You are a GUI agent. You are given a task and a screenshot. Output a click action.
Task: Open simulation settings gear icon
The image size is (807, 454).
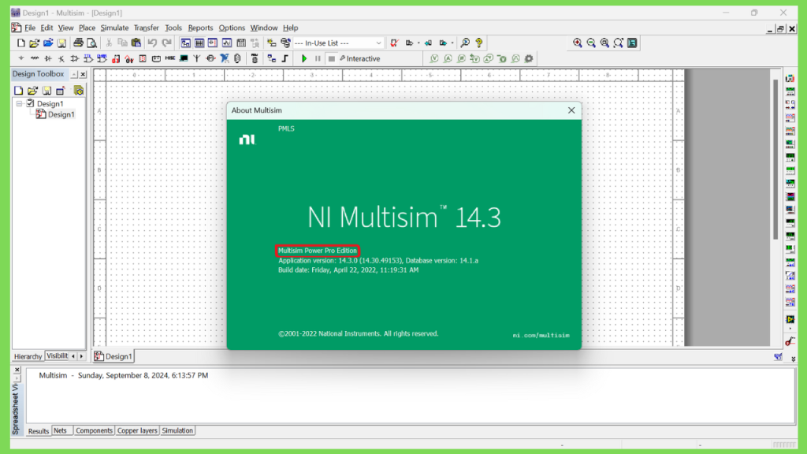click(x=529, y=58)
